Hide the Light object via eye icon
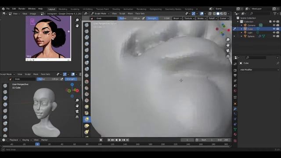This screenshot has height=158, width=281. pos(274,32)
